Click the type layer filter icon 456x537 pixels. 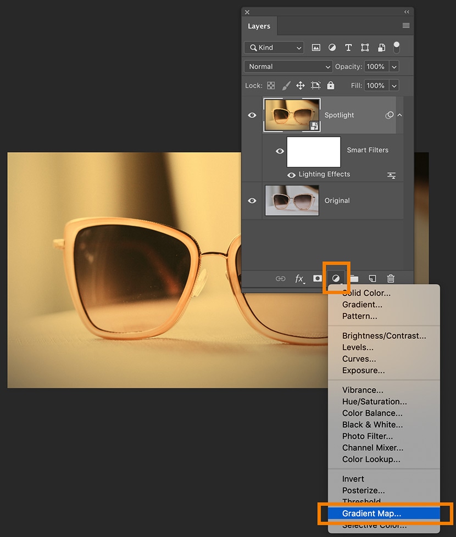(x=348, y=48)
